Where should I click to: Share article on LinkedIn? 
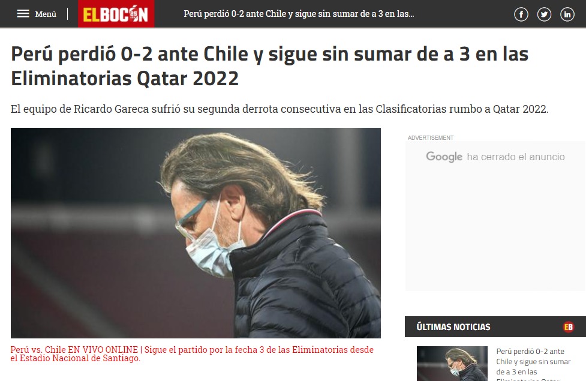567,14
